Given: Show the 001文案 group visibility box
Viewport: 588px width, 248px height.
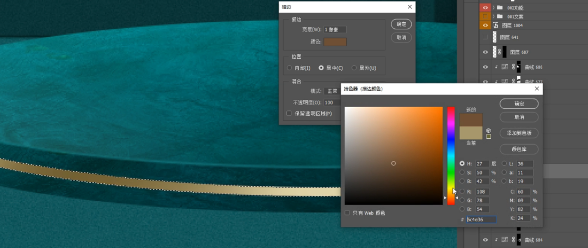Looking at the screenshot, I should pyautogui.click(x=485, y=16).
